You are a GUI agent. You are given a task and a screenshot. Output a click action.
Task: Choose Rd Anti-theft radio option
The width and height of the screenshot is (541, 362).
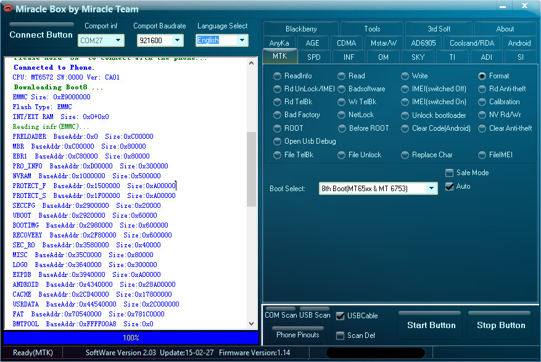point(482,89)
